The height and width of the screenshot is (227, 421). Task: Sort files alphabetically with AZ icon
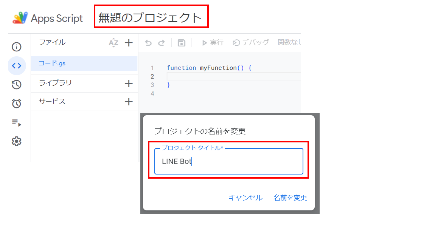point(113,43)
